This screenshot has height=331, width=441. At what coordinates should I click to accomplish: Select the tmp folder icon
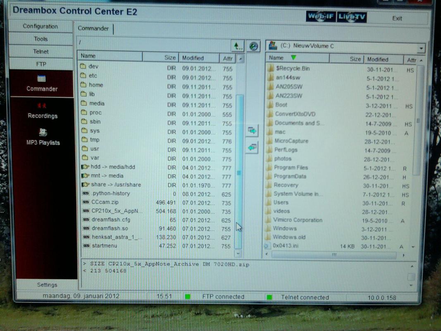85,139
